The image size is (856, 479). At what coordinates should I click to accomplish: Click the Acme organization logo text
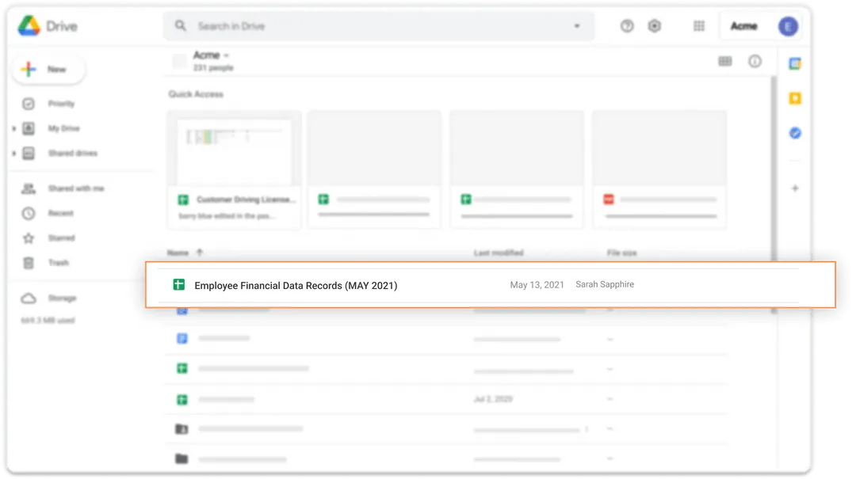point(743,25)
